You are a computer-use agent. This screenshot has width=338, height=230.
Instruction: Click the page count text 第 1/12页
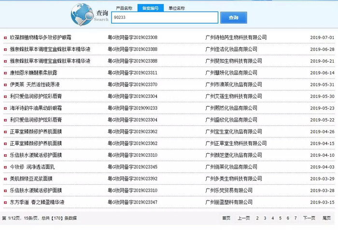pyautogui.click(x=11, y=218)
